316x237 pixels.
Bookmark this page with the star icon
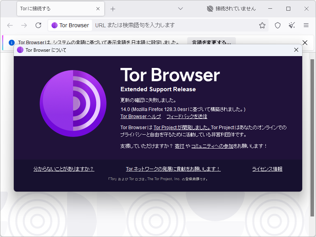click(262, 25)
